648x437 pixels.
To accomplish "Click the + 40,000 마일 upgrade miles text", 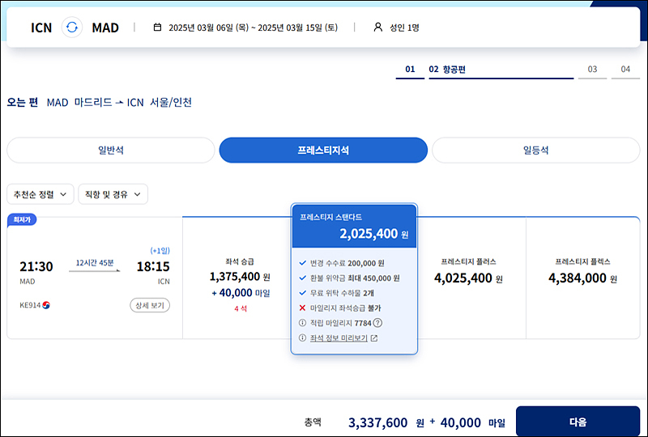I will 241,293.
